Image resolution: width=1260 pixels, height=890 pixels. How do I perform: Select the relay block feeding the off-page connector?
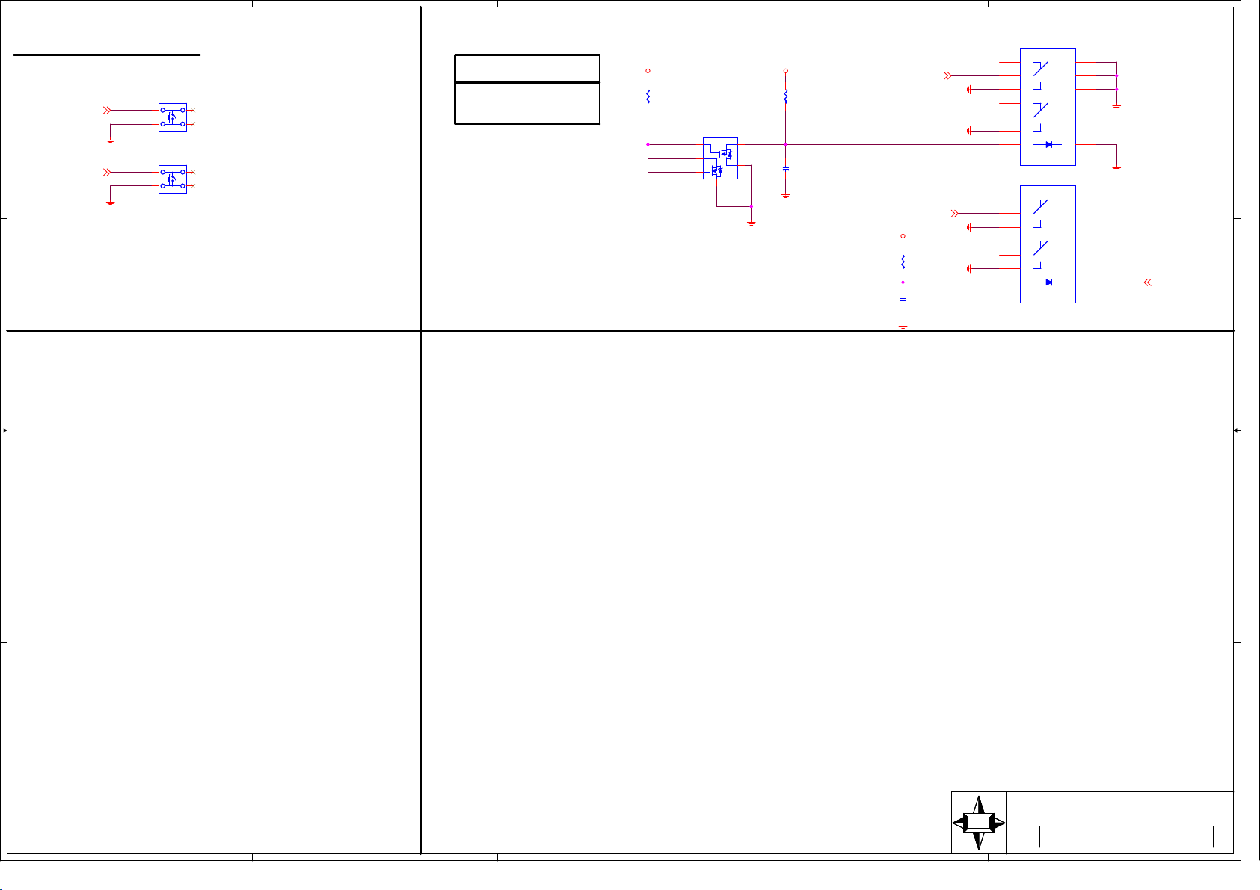pyautogui.click(x=1048, y=244)
